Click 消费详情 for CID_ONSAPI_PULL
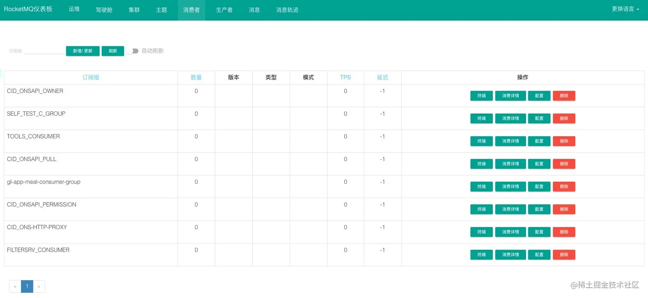This screenshot has height=298, width=648. click(510, 164)
